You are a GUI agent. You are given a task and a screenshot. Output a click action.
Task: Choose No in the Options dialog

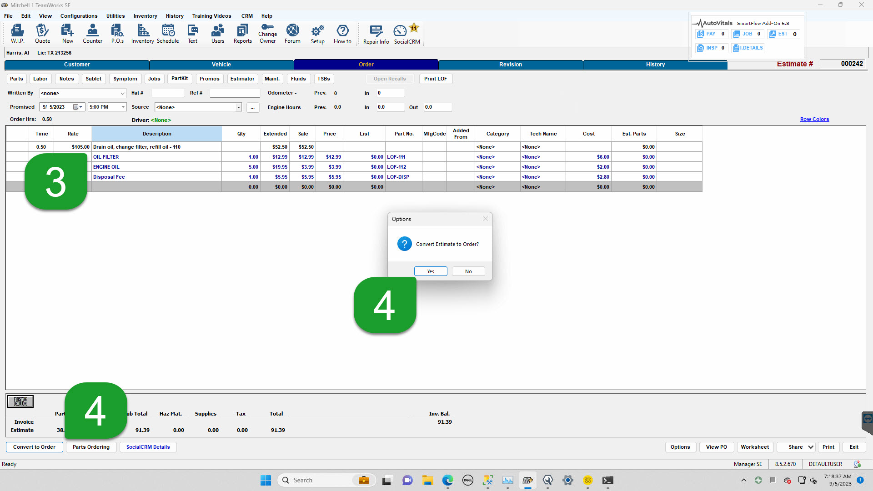tap(468, 271)
